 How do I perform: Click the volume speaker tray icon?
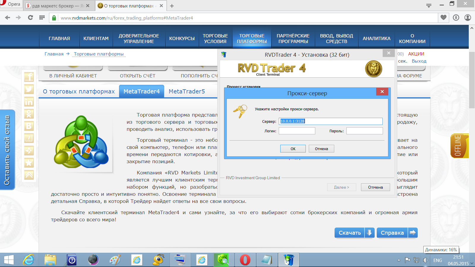425,260
